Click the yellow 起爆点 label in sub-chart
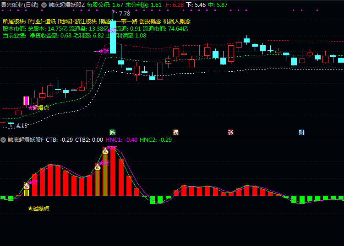Viewport: 344px width, 246px height. pos(39,208)
